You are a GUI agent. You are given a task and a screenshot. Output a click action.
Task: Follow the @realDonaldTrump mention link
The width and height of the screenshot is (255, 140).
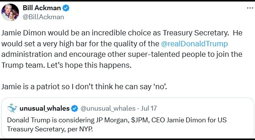[194, 44]
